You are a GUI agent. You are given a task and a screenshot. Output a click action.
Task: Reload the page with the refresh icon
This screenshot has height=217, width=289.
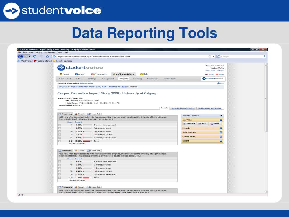click(x=34, y=56)
